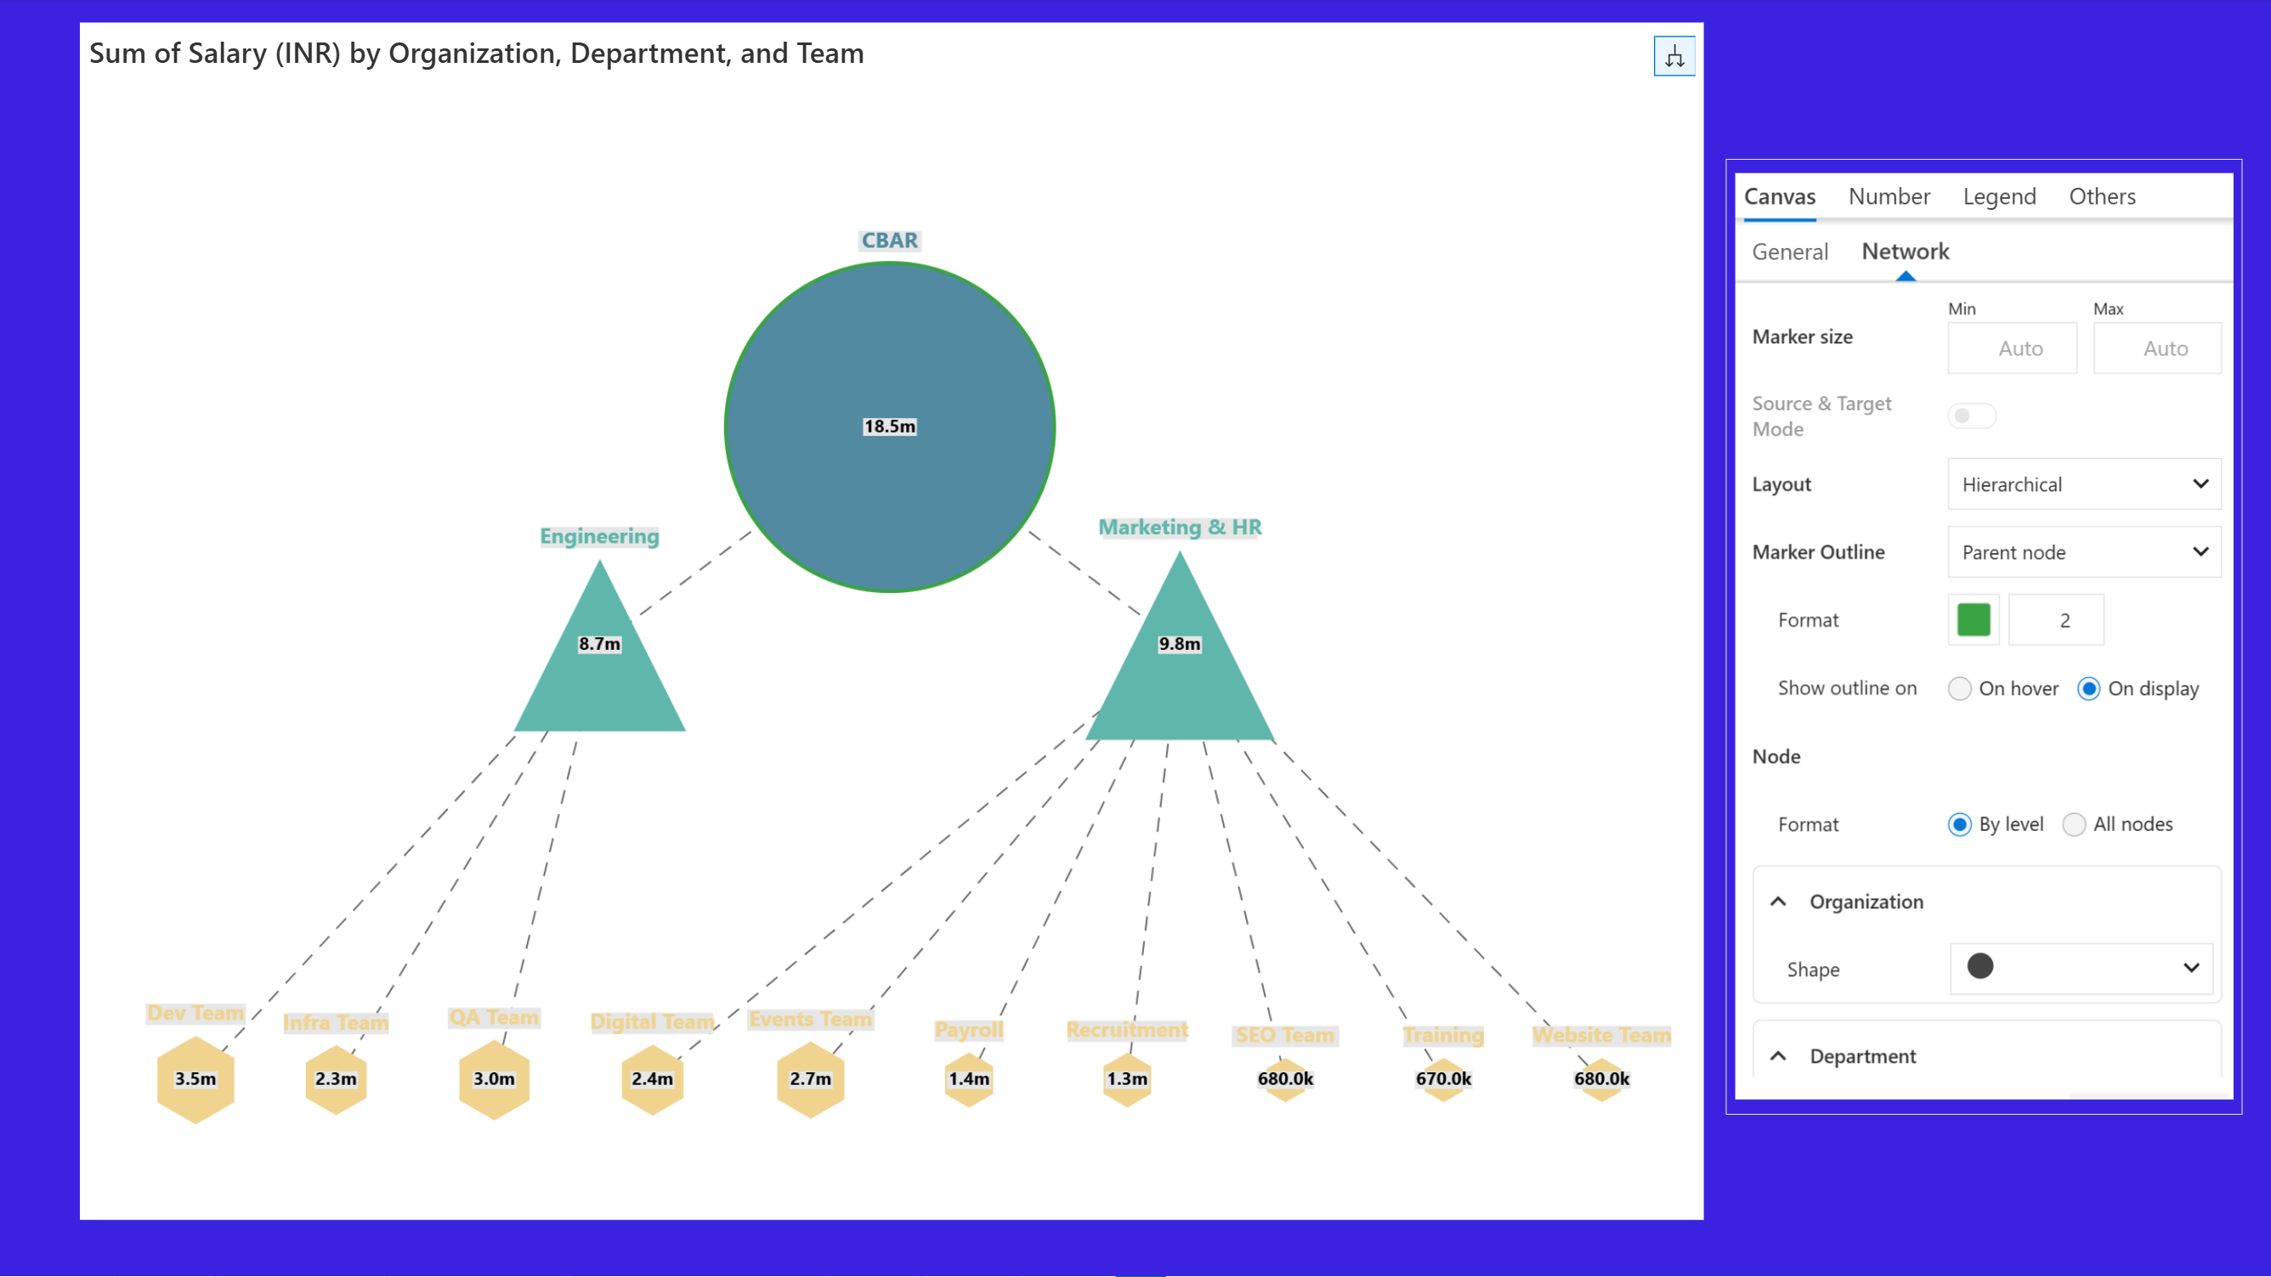Click the Website Team hexagon node

coord(1601,1079)
